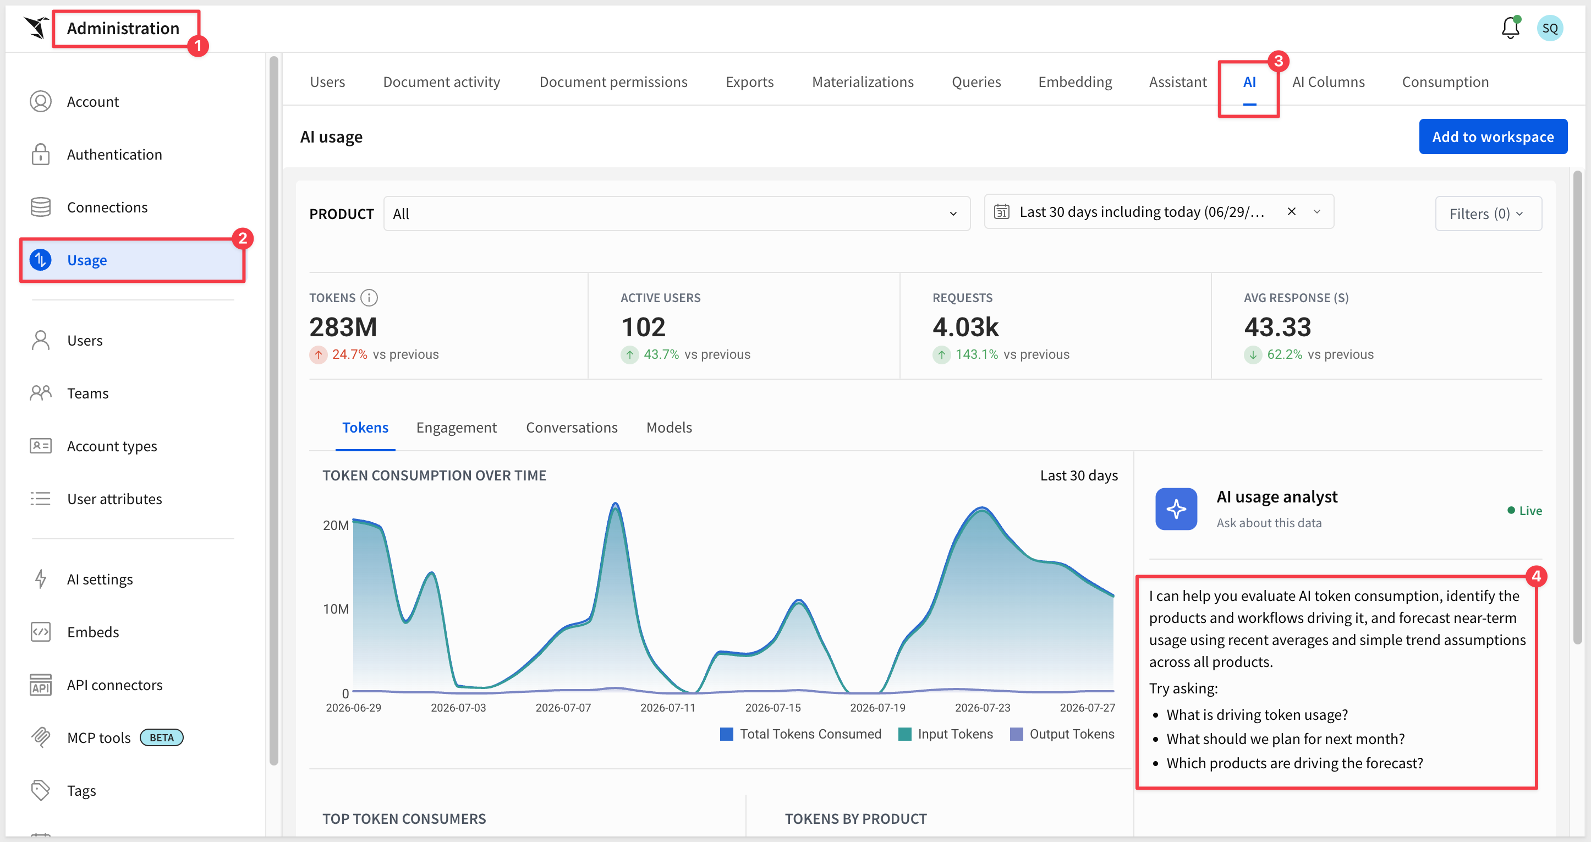The width and height of the screenshot is (1591, 842).
Task: Switch to the Engagement tab
Action: (x=456, y=428)
